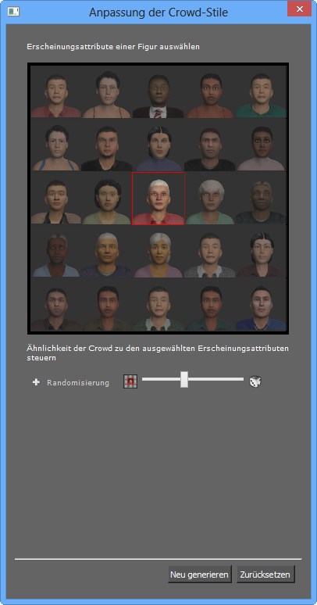
Task: Click the Zurücksetzen button
Action: coord(265,575)
